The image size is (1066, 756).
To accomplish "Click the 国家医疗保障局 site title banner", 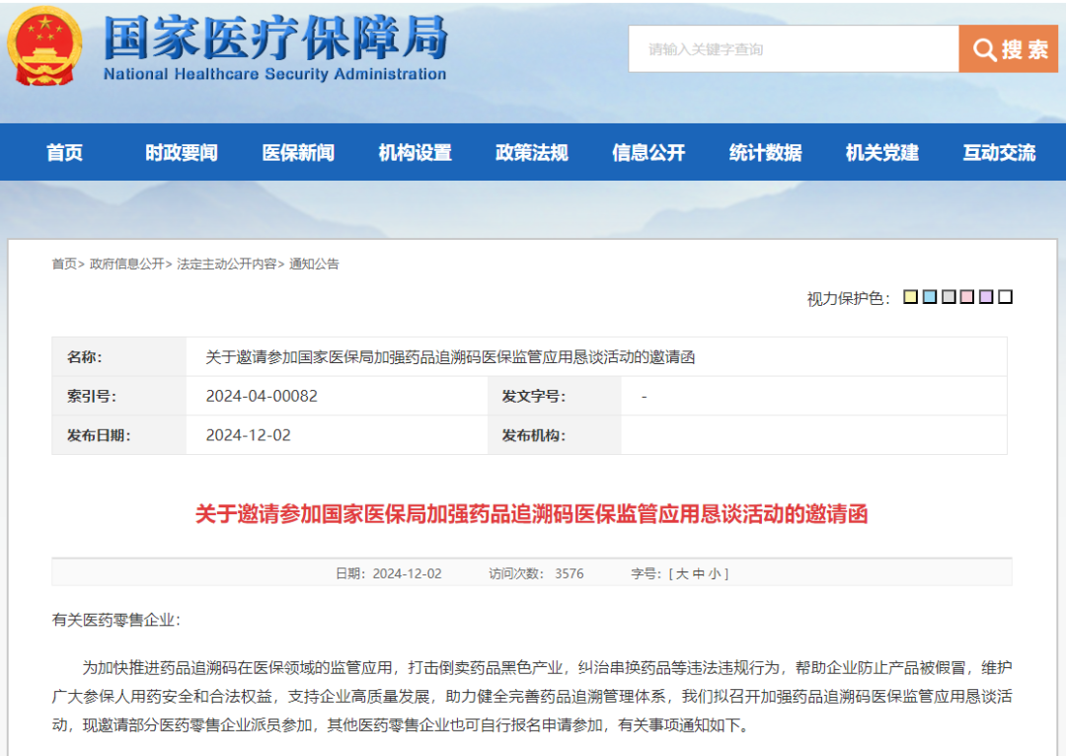I will [275, 47].
